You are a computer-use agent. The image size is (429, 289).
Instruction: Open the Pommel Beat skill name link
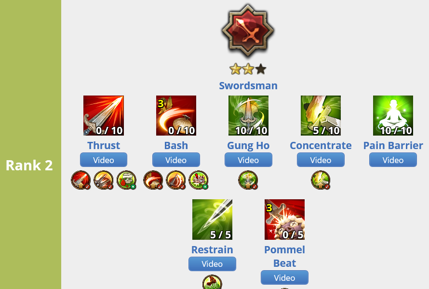pyautogui.click(x=284, y=256)
